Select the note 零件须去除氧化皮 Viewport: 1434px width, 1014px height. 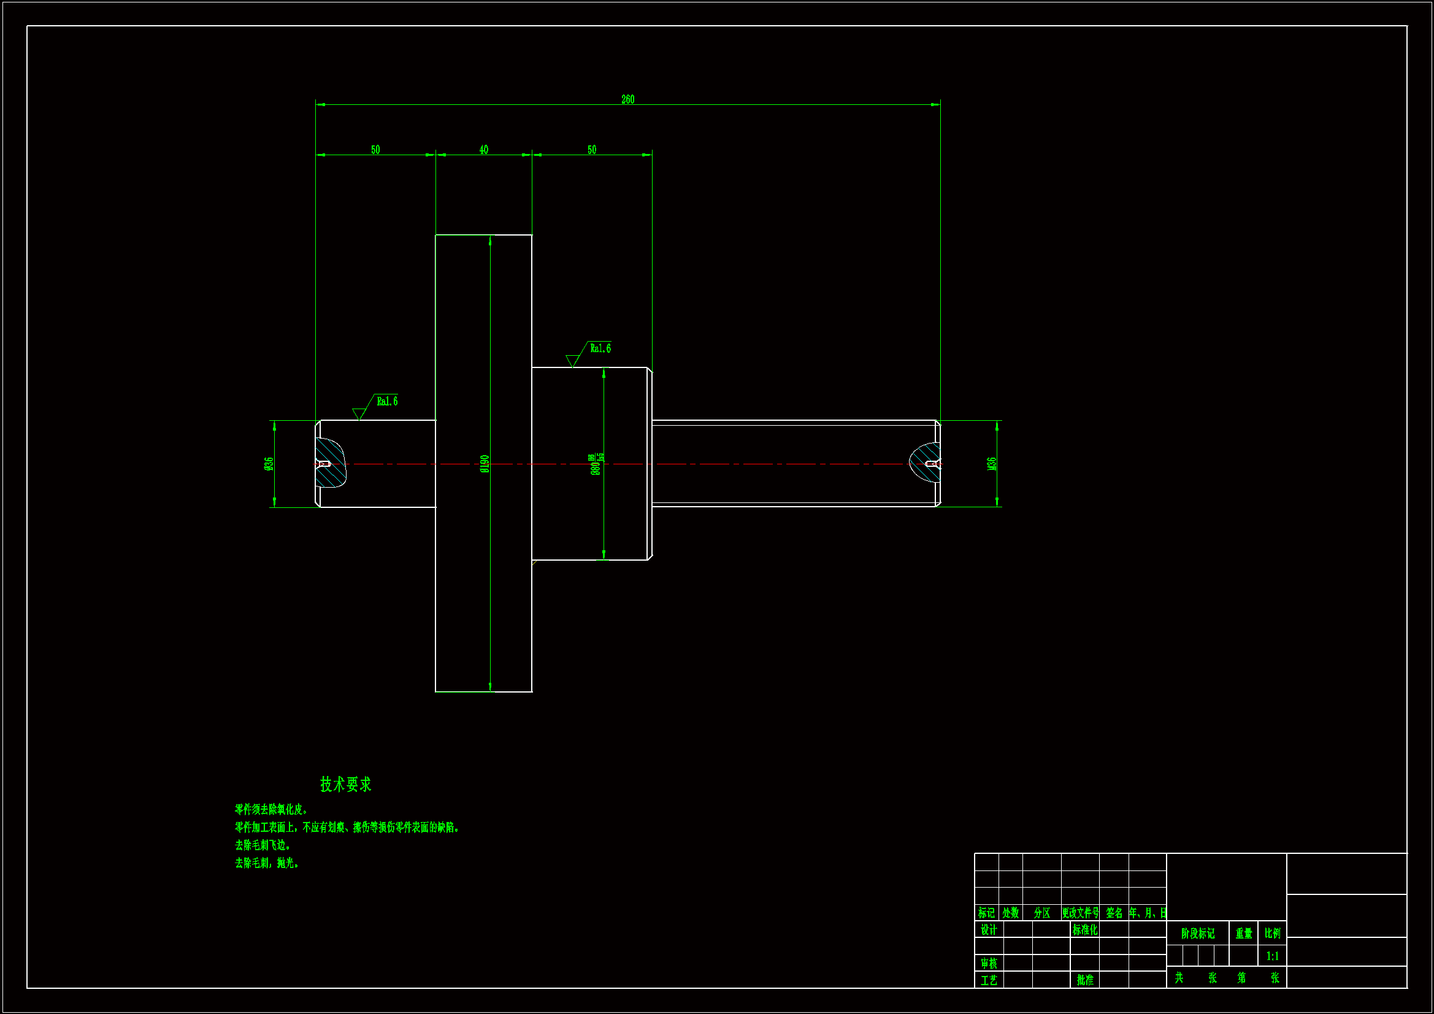click(271, 810)
